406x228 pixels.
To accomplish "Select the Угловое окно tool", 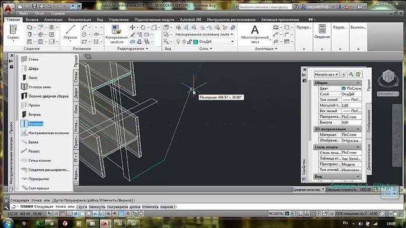I will [36, 87].
